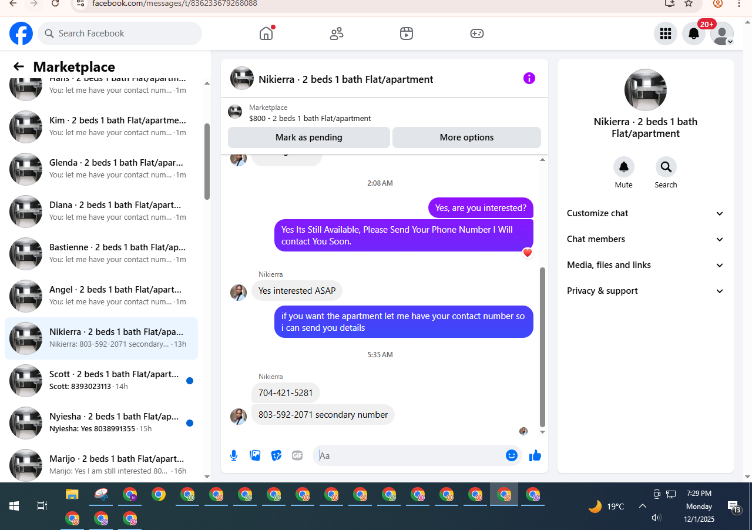Open the purple conversation information icon
This screenshot has width=752, height=530.
click(x=529, y=78)
